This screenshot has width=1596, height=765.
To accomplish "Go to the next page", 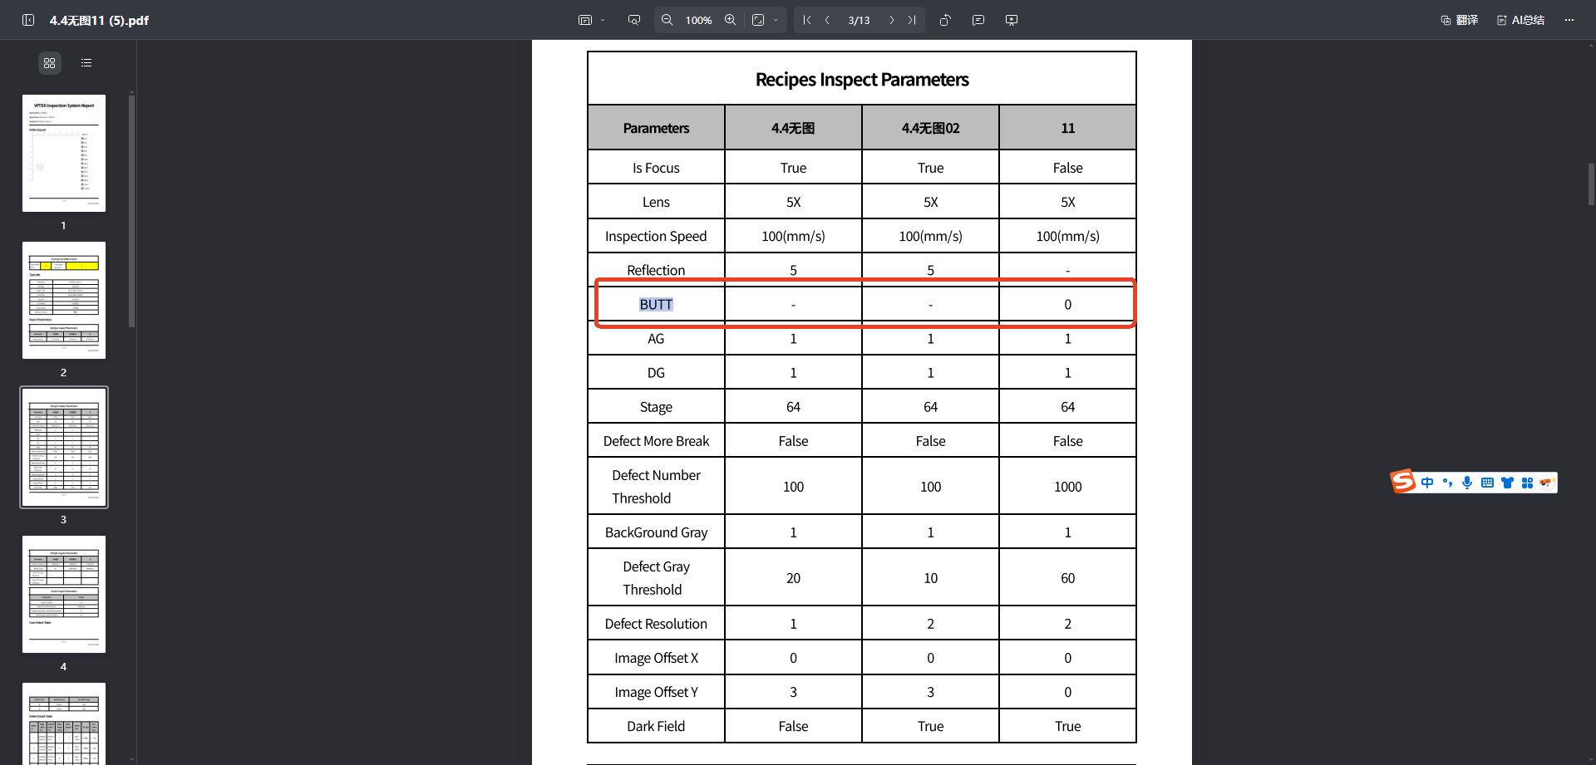I will click(891, 20).
